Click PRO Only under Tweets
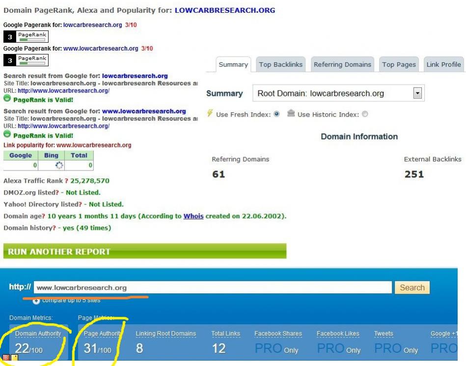 pyautogui.click(x=396, y=348)
